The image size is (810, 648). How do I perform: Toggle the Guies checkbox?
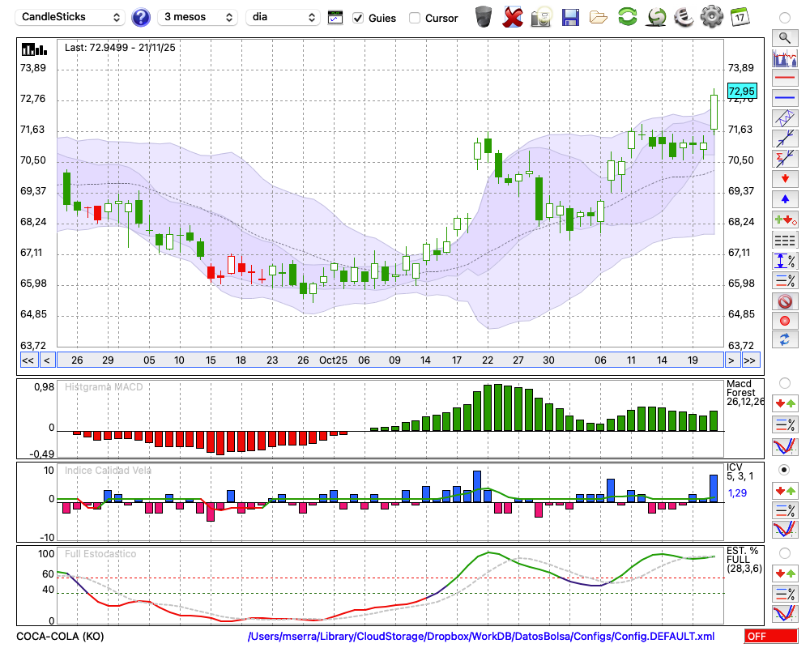click(x=358, y=18)
